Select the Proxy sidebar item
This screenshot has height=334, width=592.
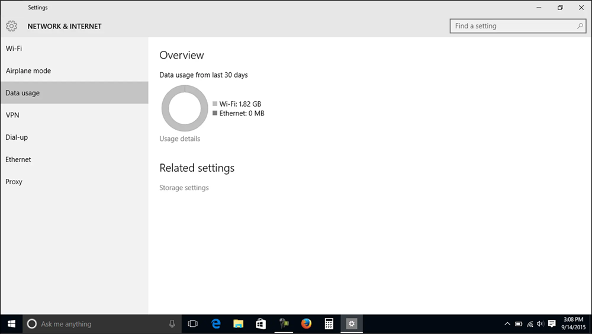(14, 182)
